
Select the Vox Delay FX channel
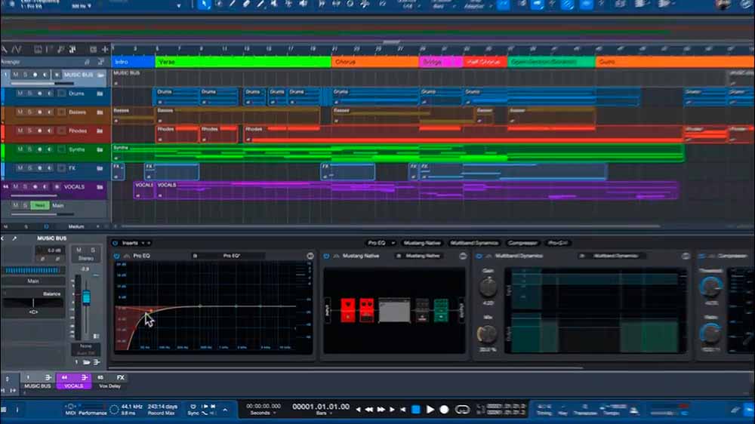point(109,382)
